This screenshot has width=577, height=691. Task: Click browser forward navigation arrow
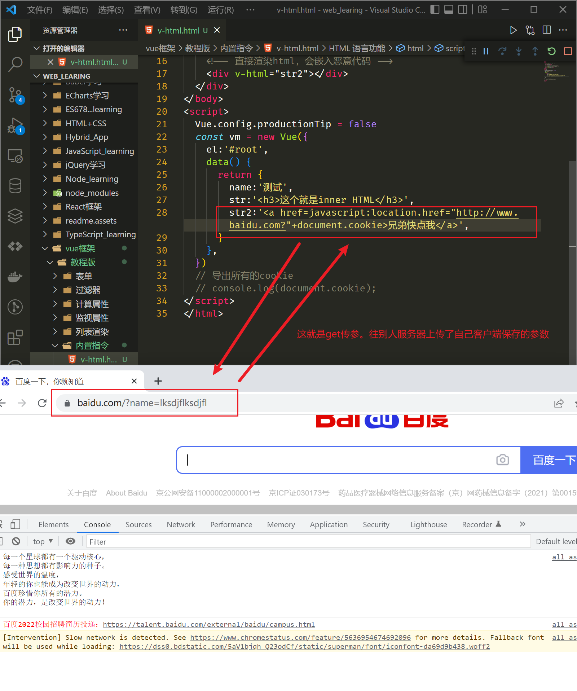point(22,403)
